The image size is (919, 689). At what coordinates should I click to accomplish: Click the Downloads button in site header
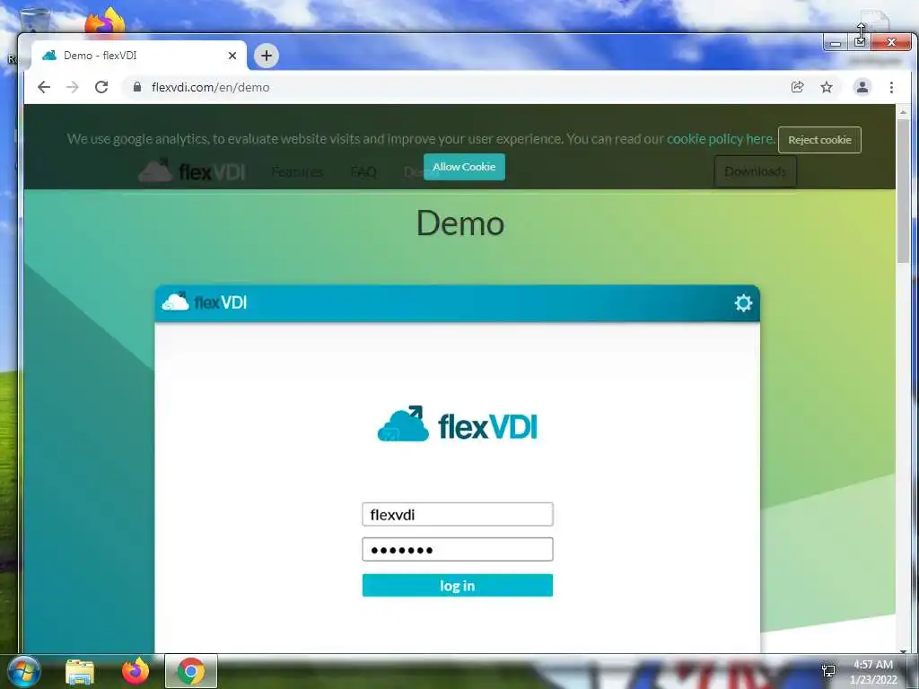(755, 171)
